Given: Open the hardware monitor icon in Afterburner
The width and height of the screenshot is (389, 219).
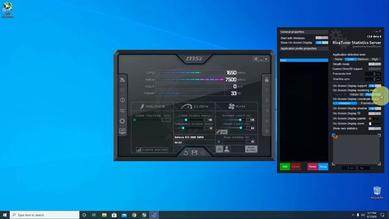Looking at the screenshot, I should click(x=122, y=131).
